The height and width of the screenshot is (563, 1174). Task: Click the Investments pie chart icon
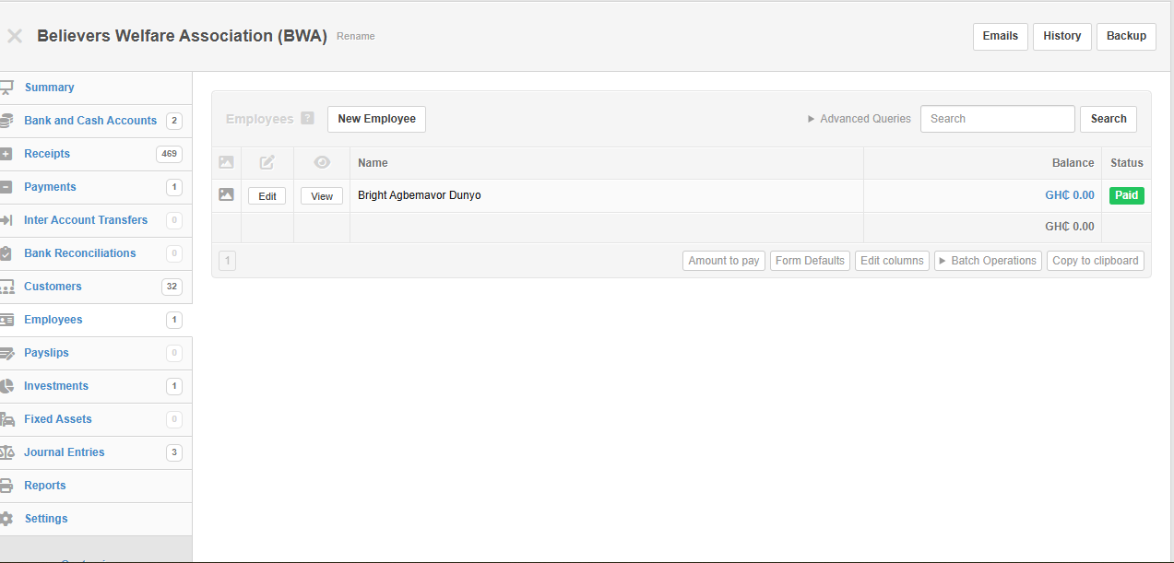click(6, 386)
